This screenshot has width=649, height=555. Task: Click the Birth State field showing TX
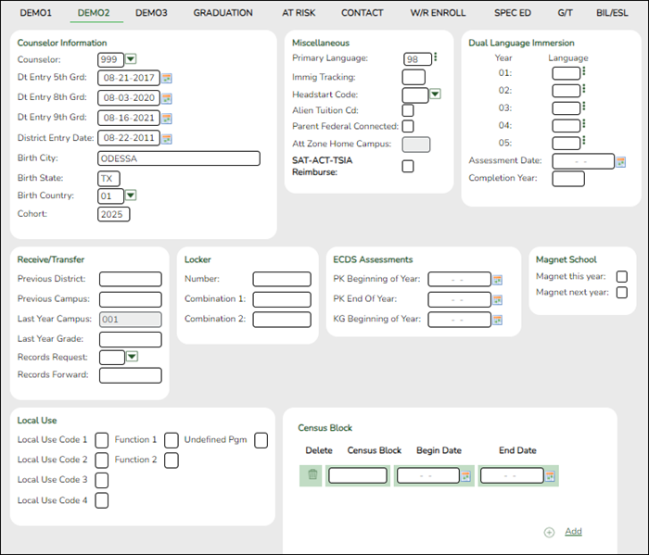108,179
